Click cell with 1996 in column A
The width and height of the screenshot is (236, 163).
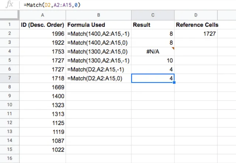coord(43,33)
